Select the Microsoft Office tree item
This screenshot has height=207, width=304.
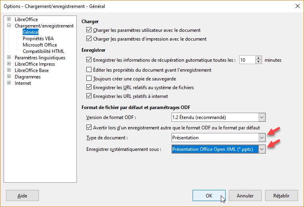[x=40, y=45]
